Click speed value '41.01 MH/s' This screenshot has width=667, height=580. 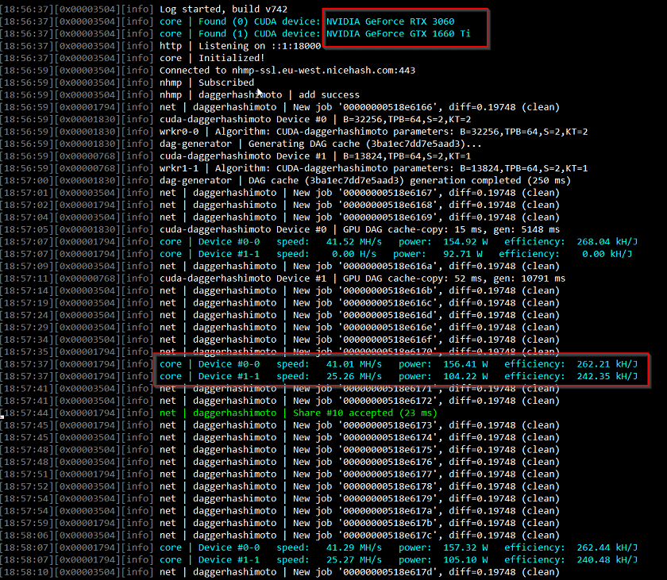click(354, 364)
